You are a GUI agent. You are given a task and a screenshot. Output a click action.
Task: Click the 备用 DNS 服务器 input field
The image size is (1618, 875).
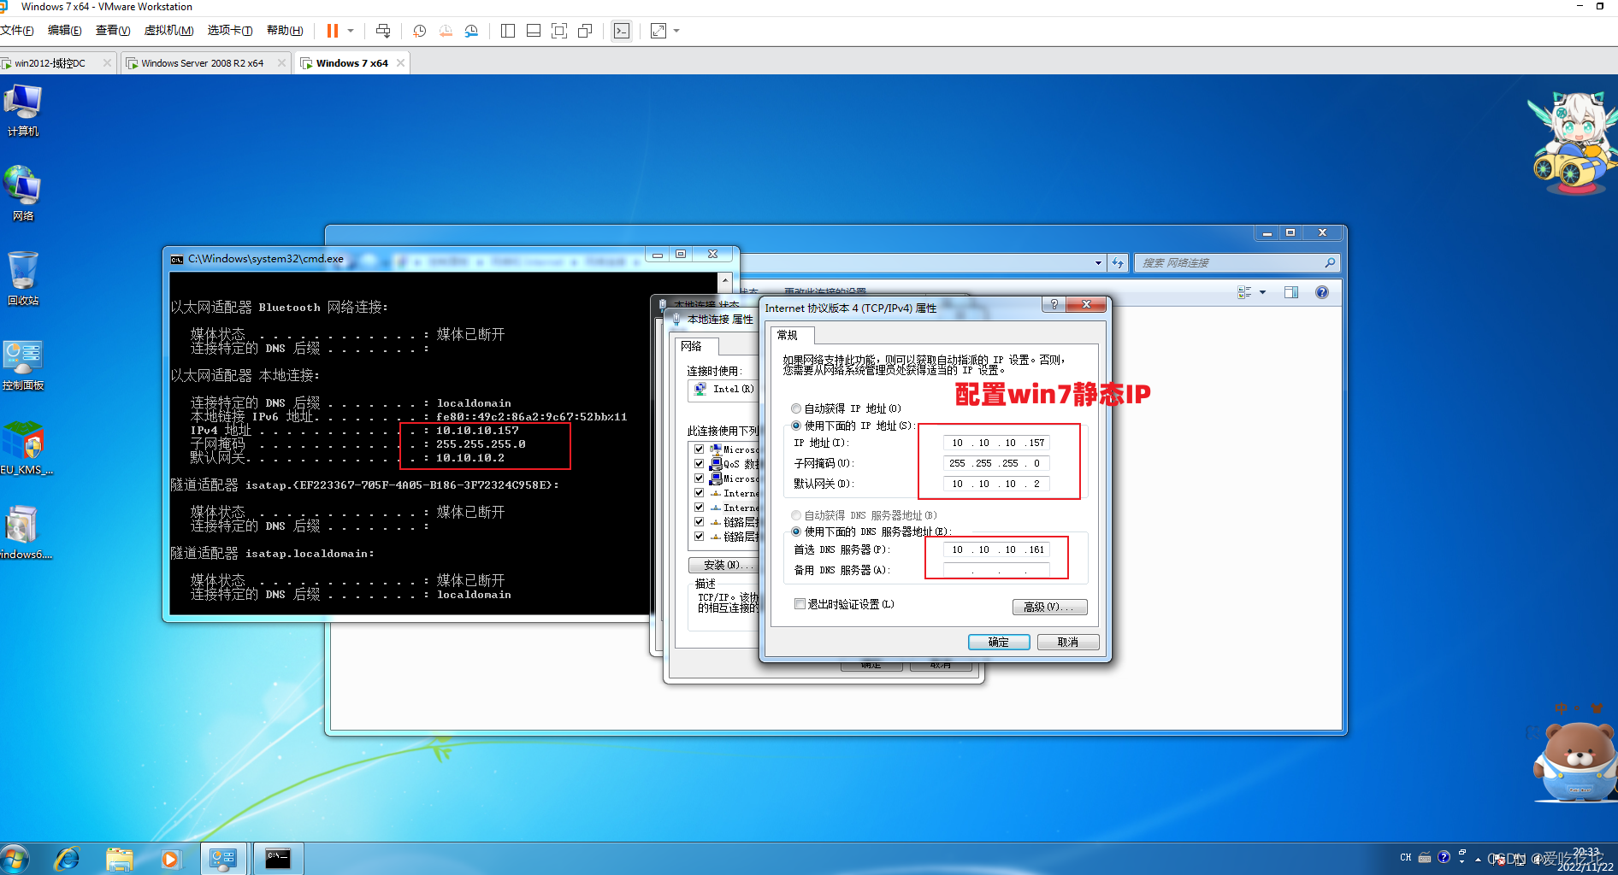(996, 570)
